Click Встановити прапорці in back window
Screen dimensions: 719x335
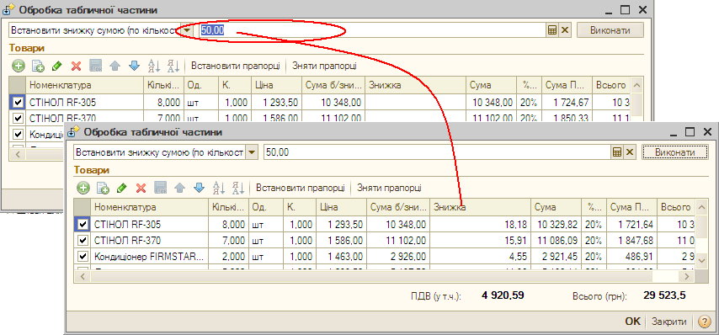tap(235, 66)
